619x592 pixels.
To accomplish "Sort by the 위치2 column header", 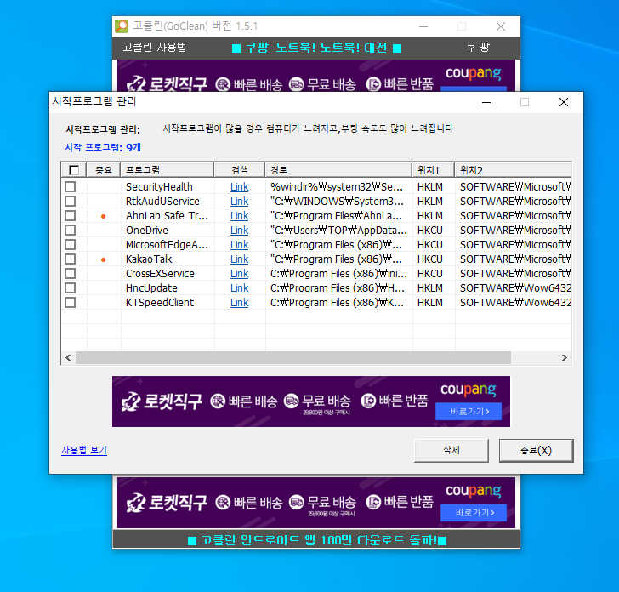I will click(514, 170).
